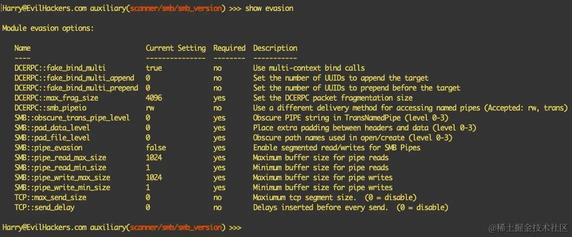The width and height of the screenshot is (572, 237).
Task: Click the 'Required' column header
Action: pyautogui.click(x=229, y=48)
